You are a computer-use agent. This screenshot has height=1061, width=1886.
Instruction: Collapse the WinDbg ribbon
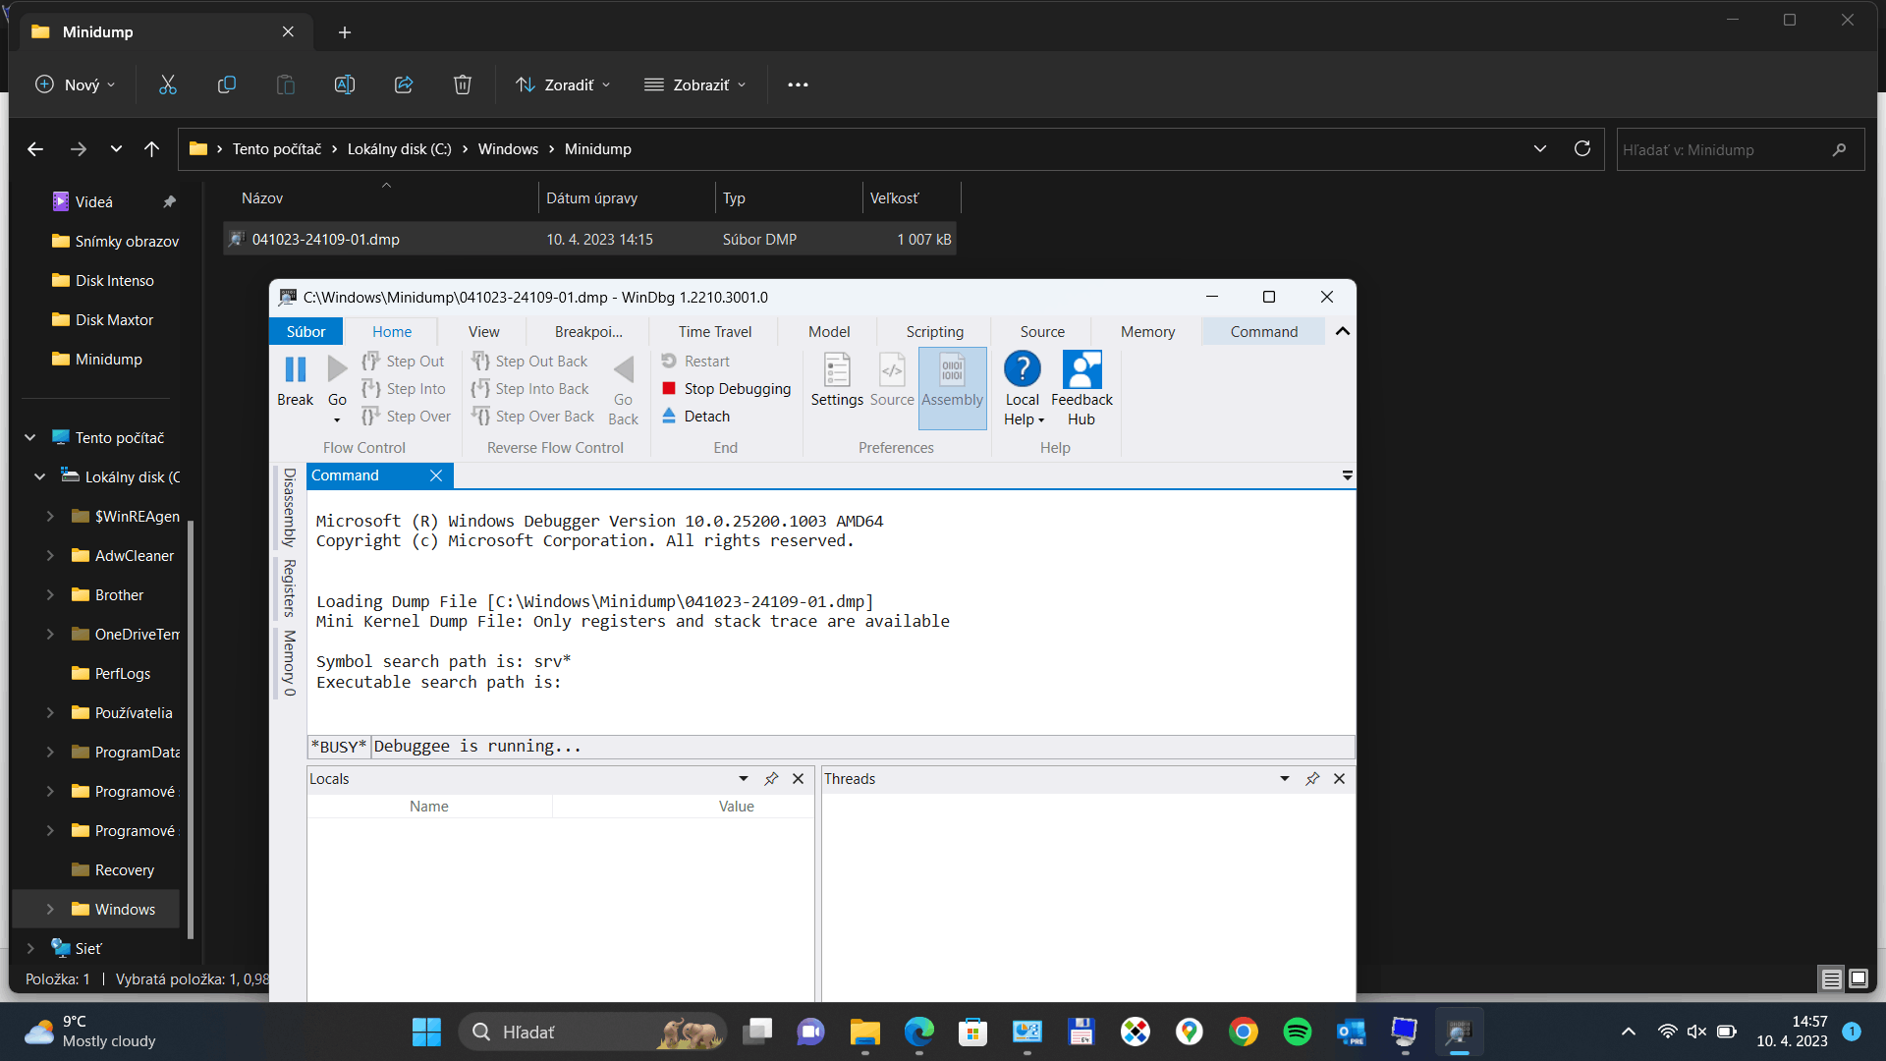pos(1343,332)
